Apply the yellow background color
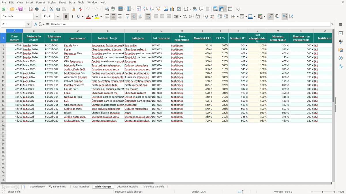 (x=97, y=17)
